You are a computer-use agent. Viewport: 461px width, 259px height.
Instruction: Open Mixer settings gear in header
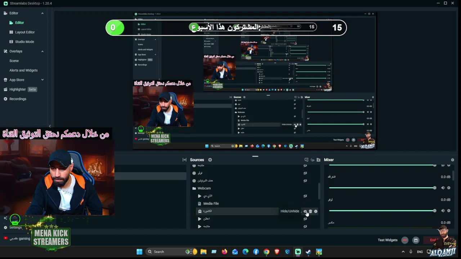pyautogui.click(x=453, y=160)
